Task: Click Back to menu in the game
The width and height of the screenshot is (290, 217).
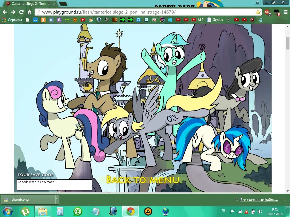Action: tap(143, 180)
